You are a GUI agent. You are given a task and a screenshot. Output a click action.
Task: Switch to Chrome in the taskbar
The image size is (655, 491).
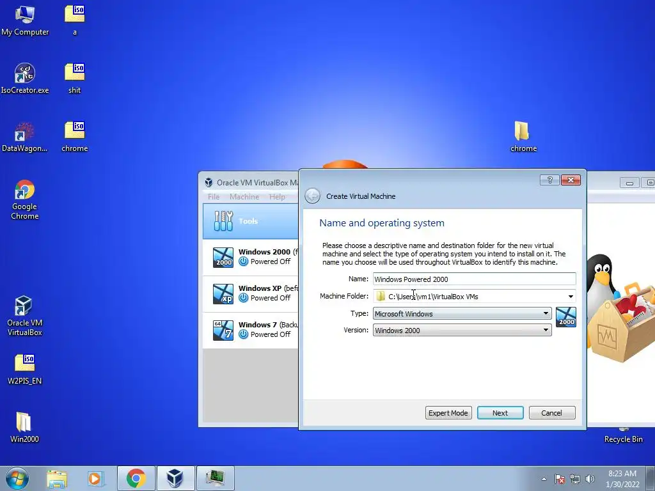coord(136,478)
